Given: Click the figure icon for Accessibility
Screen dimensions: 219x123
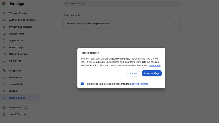Looking at the screenshot, I should [4, 84].
